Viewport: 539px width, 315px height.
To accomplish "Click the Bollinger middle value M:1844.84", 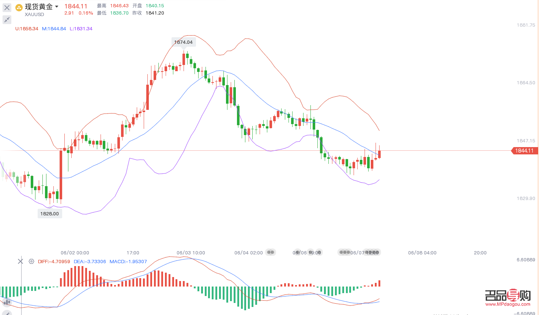I will click(x=54, y=28).
